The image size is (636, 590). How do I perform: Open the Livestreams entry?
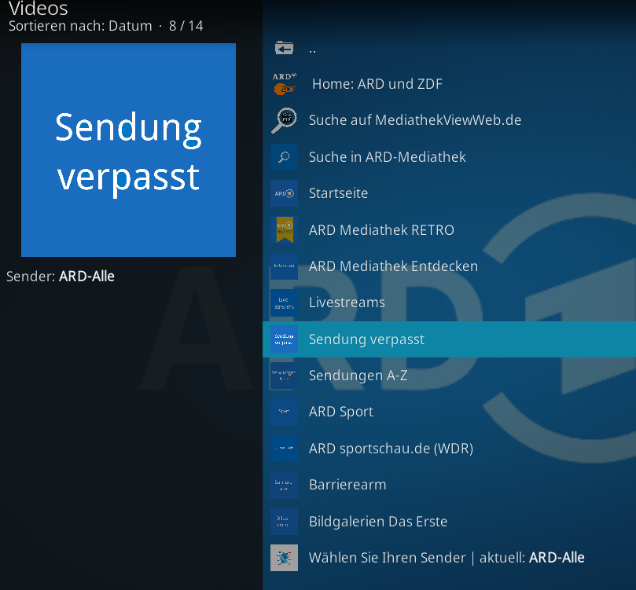[x=449, y=302]
